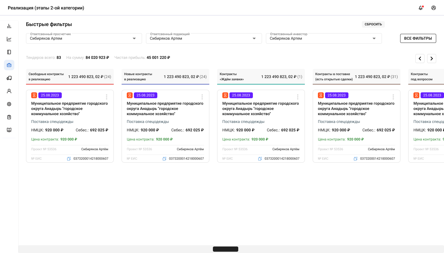Click hourglass icon on the Новые контракты card
Image resolution: width=444 pixels, height=253 pixels.
click(130, 95)
